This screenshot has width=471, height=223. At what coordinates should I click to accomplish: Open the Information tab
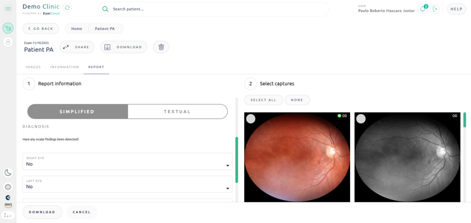tap(64, 67)
